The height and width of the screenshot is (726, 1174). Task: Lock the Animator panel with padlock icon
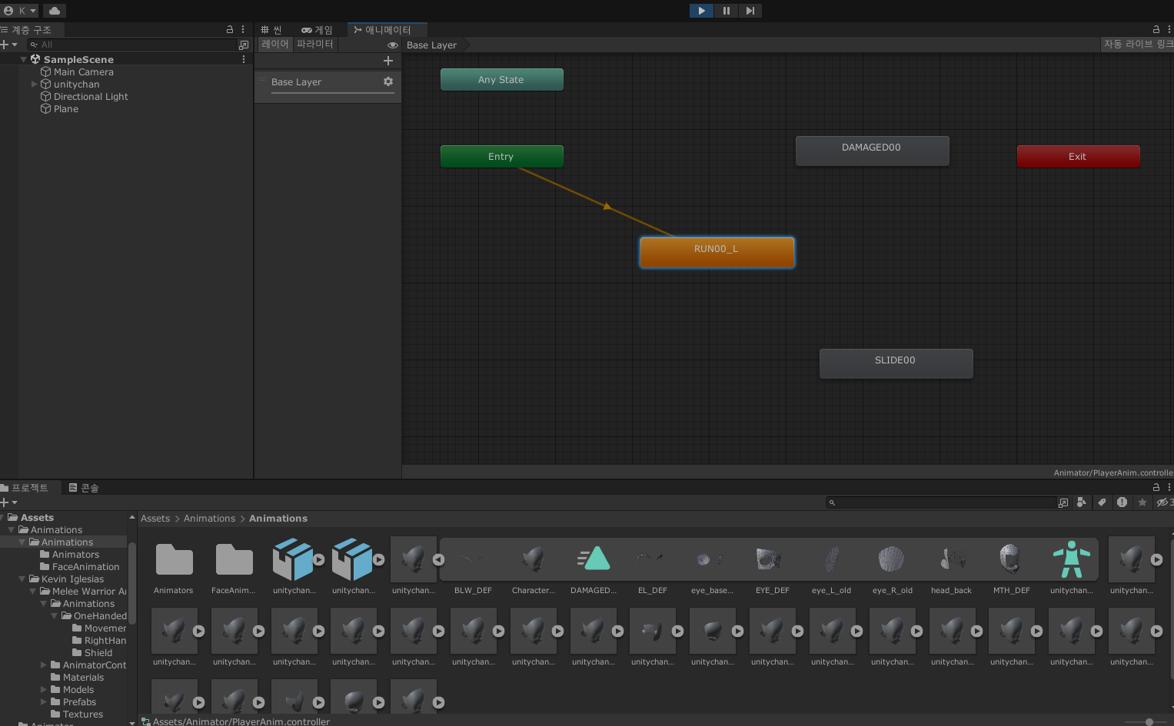point(1156,29)
